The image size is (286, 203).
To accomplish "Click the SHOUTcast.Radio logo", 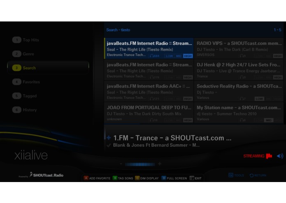I will 47,175.
